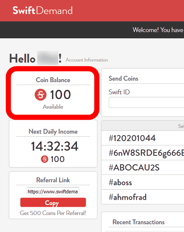Click the Account Information link
Image resolution: width=184 pixels, height=232 pixels.
(x=87, y=60)
